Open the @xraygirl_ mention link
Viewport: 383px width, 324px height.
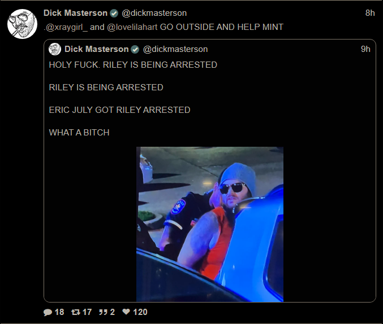[66, 27]
